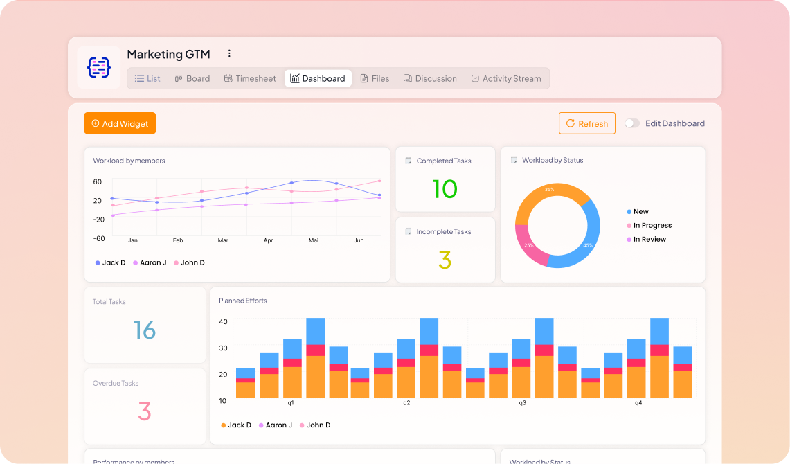The width and height of the screenshot is (790, 464).
Task: Click the Completed Tasks count 10
Action: click(x=445, y=190)
